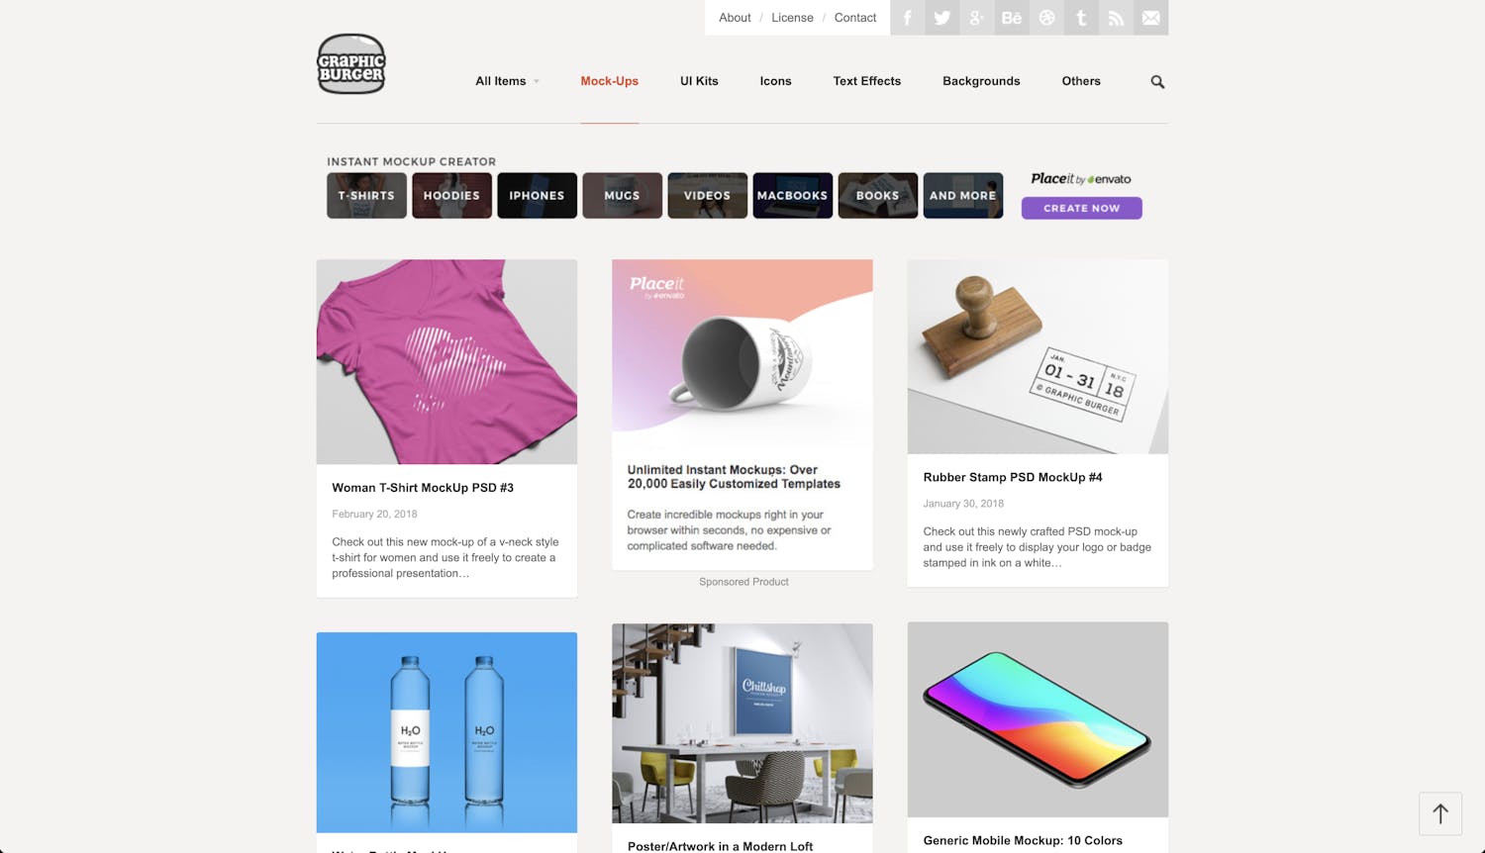Open the search magnifier icon
The width and height of the screenshot is (1485, 853).
pos(1157,82)
